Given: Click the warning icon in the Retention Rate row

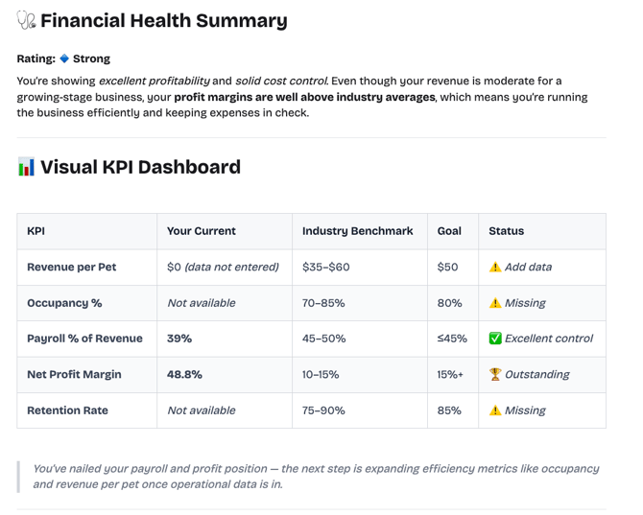Looking at the screenshot, I should [495, 410].
